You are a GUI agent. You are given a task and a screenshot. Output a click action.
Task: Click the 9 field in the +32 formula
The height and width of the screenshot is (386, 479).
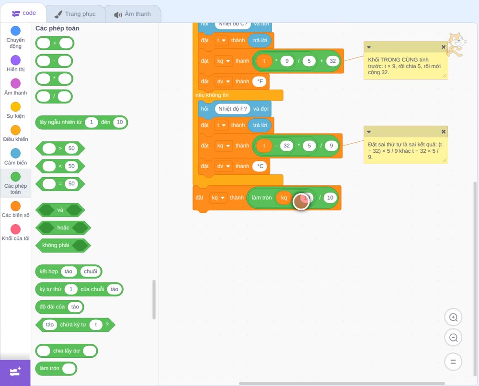click(287, 61)
